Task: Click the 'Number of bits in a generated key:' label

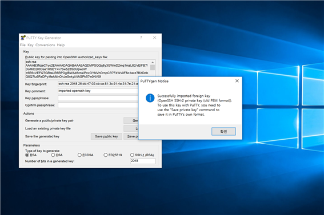Action: 50,161
